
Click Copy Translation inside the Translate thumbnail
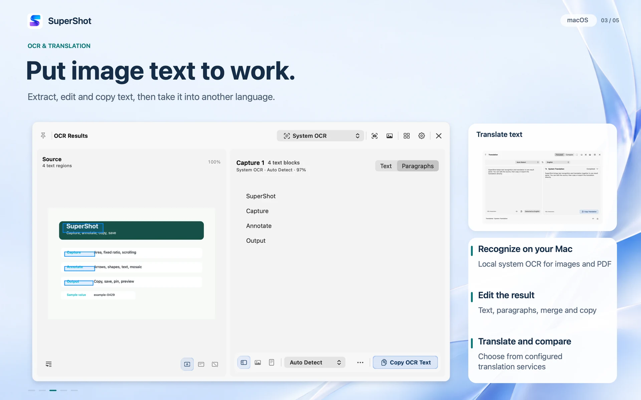coord(589,212)
